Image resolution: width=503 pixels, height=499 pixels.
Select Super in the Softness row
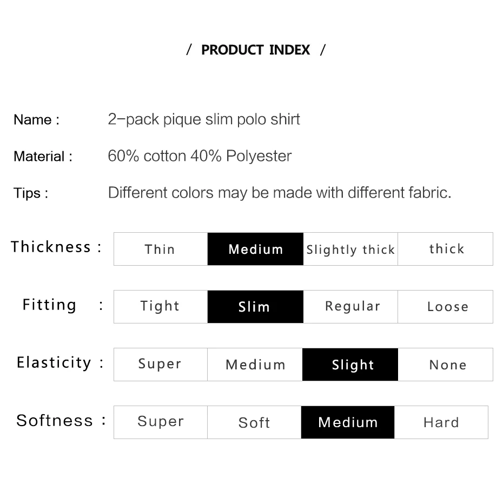point(160,422)
